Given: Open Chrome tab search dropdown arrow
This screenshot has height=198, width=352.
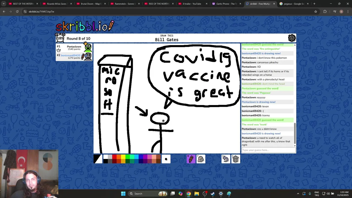Looking at the screenshot, I should (x=4, y=4).
